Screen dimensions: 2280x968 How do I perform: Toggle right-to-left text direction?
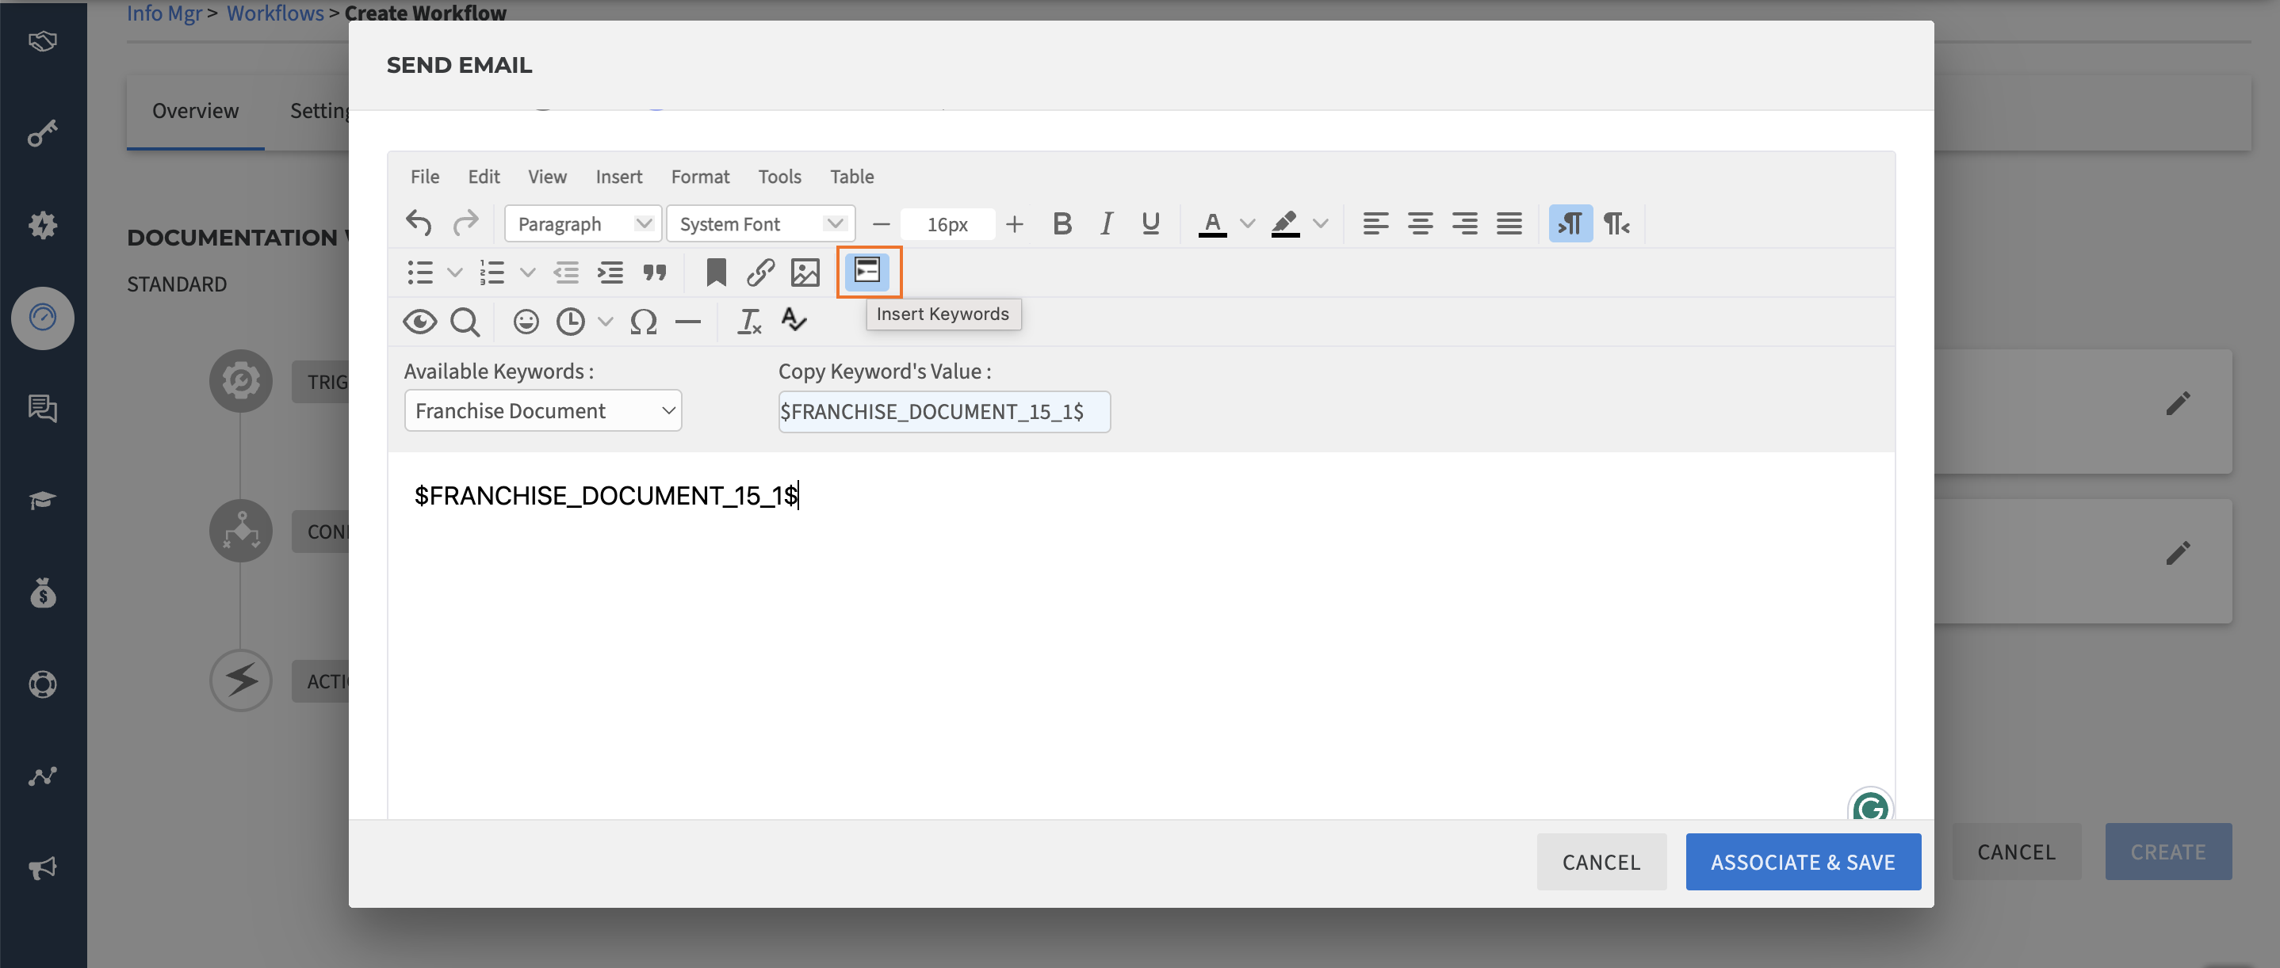[x=1616, y=223]
